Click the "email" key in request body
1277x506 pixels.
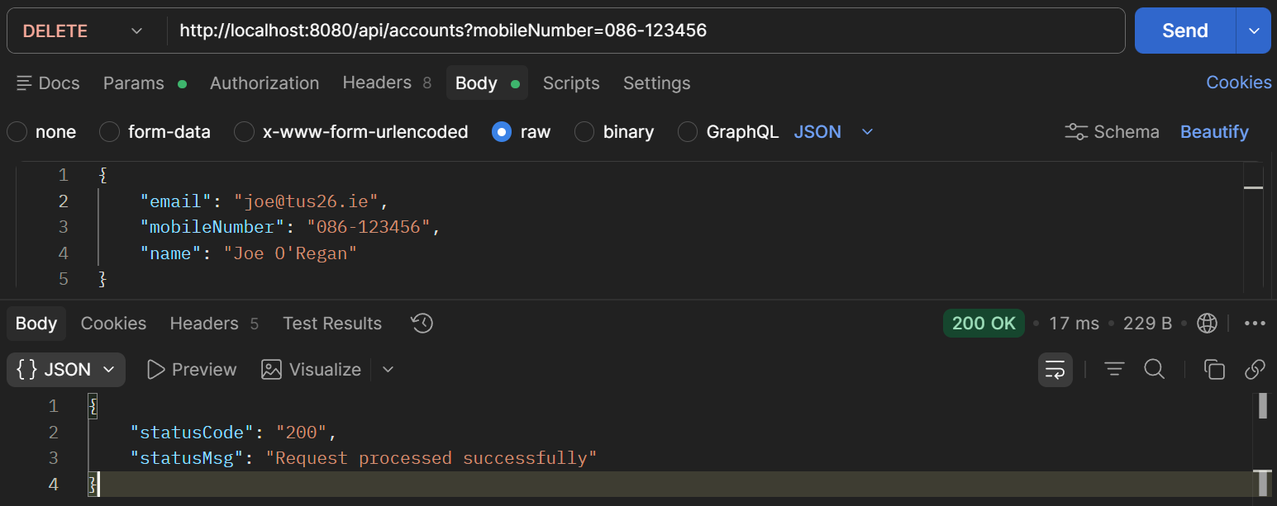point(177,201)
